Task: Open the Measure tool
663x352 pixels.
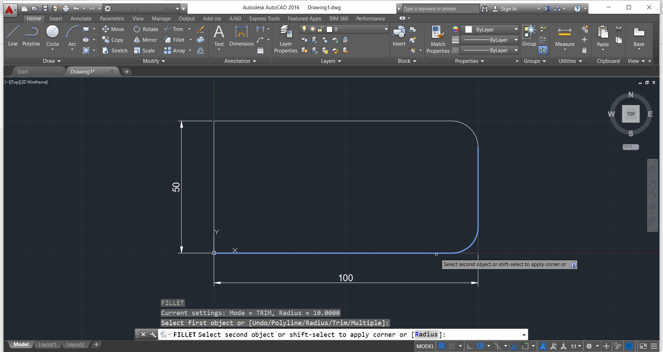Action: pos(564,36)
